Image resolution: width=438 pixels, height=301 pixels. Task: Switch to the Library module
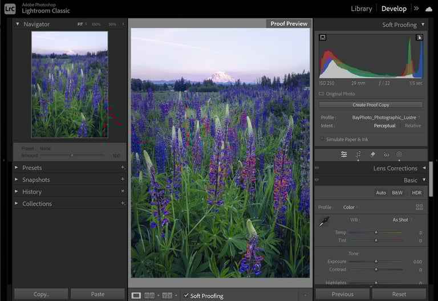coord(361,9)
